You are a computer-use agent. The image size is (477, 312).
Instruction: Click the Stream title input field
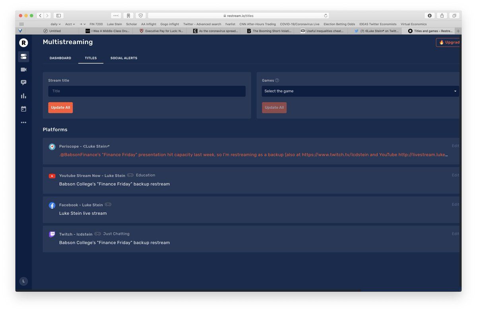click(147, 91)
